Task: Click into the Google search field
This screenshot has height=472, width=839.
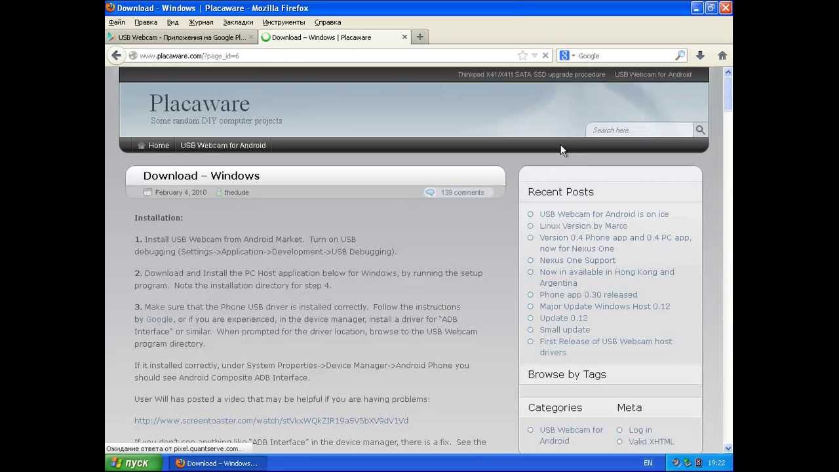Action: point(625,56)
